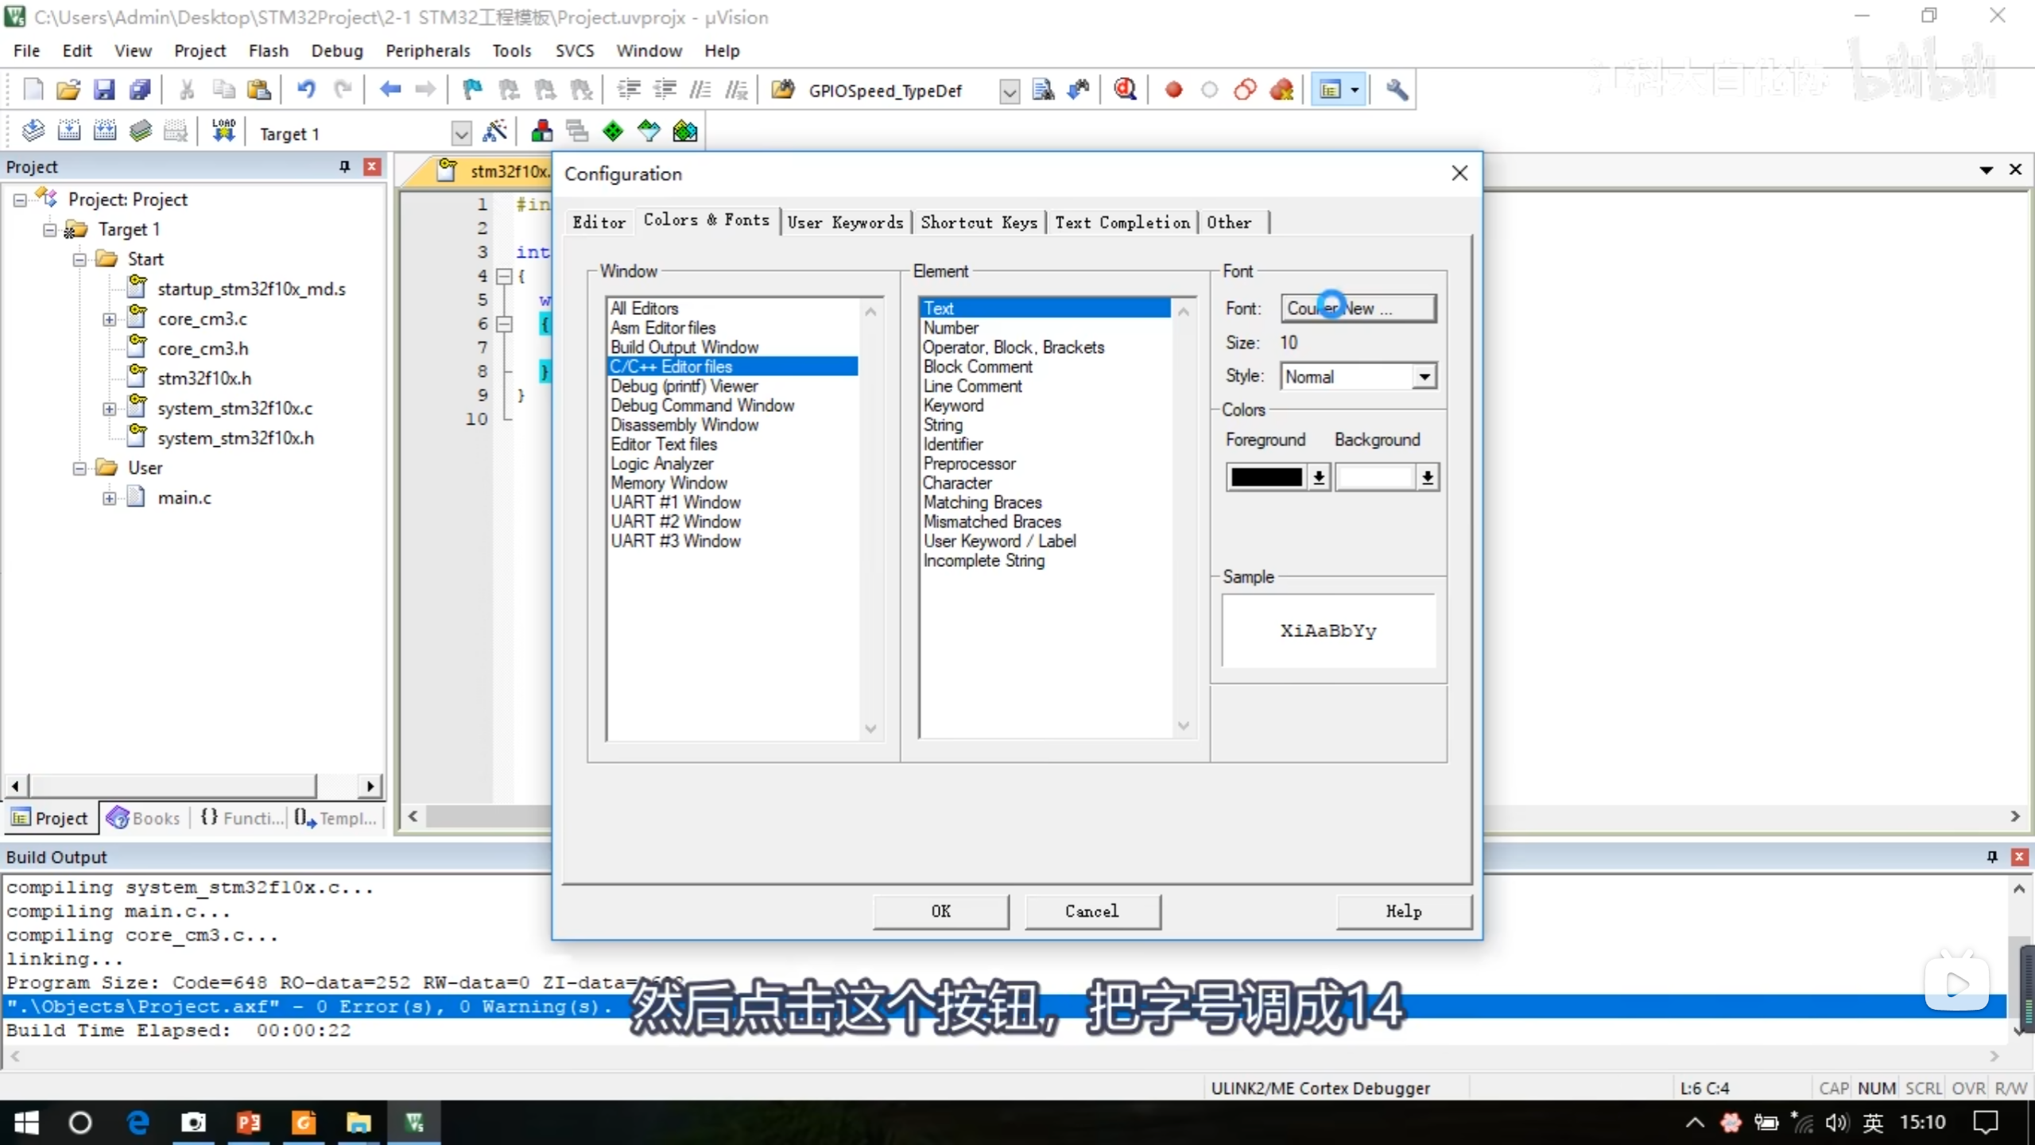The width and height of the screenshot is (2035, 1145).
Task: Click the Download (LOAD) to flash icon
Action: 223,131
